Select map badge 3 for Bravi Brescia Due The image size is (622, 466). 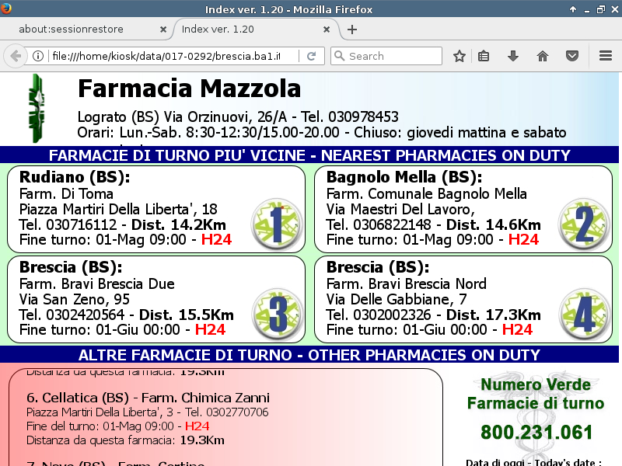coord(278,314)
